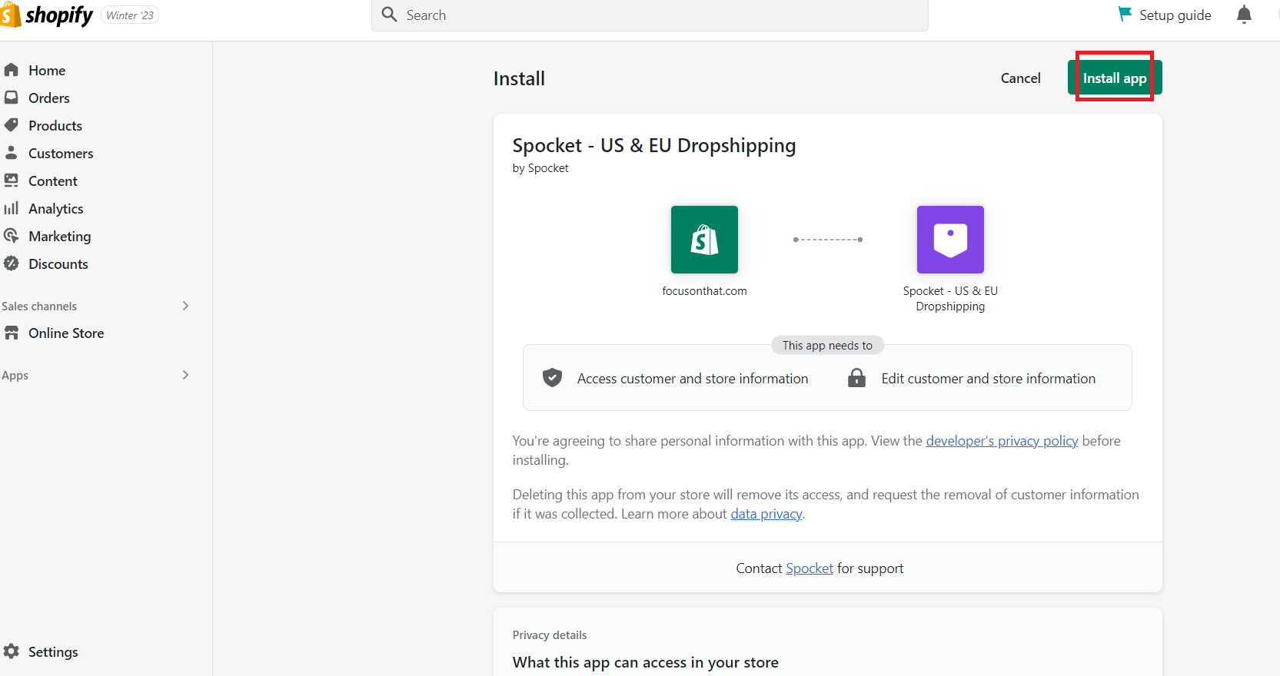Select Customers menu item
The height and width of the screenshot is (676, 1280).
(61, 153)
